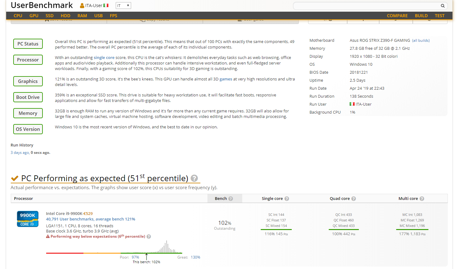Go to COMPARE page
458x269 pixels.
[397, 16]
